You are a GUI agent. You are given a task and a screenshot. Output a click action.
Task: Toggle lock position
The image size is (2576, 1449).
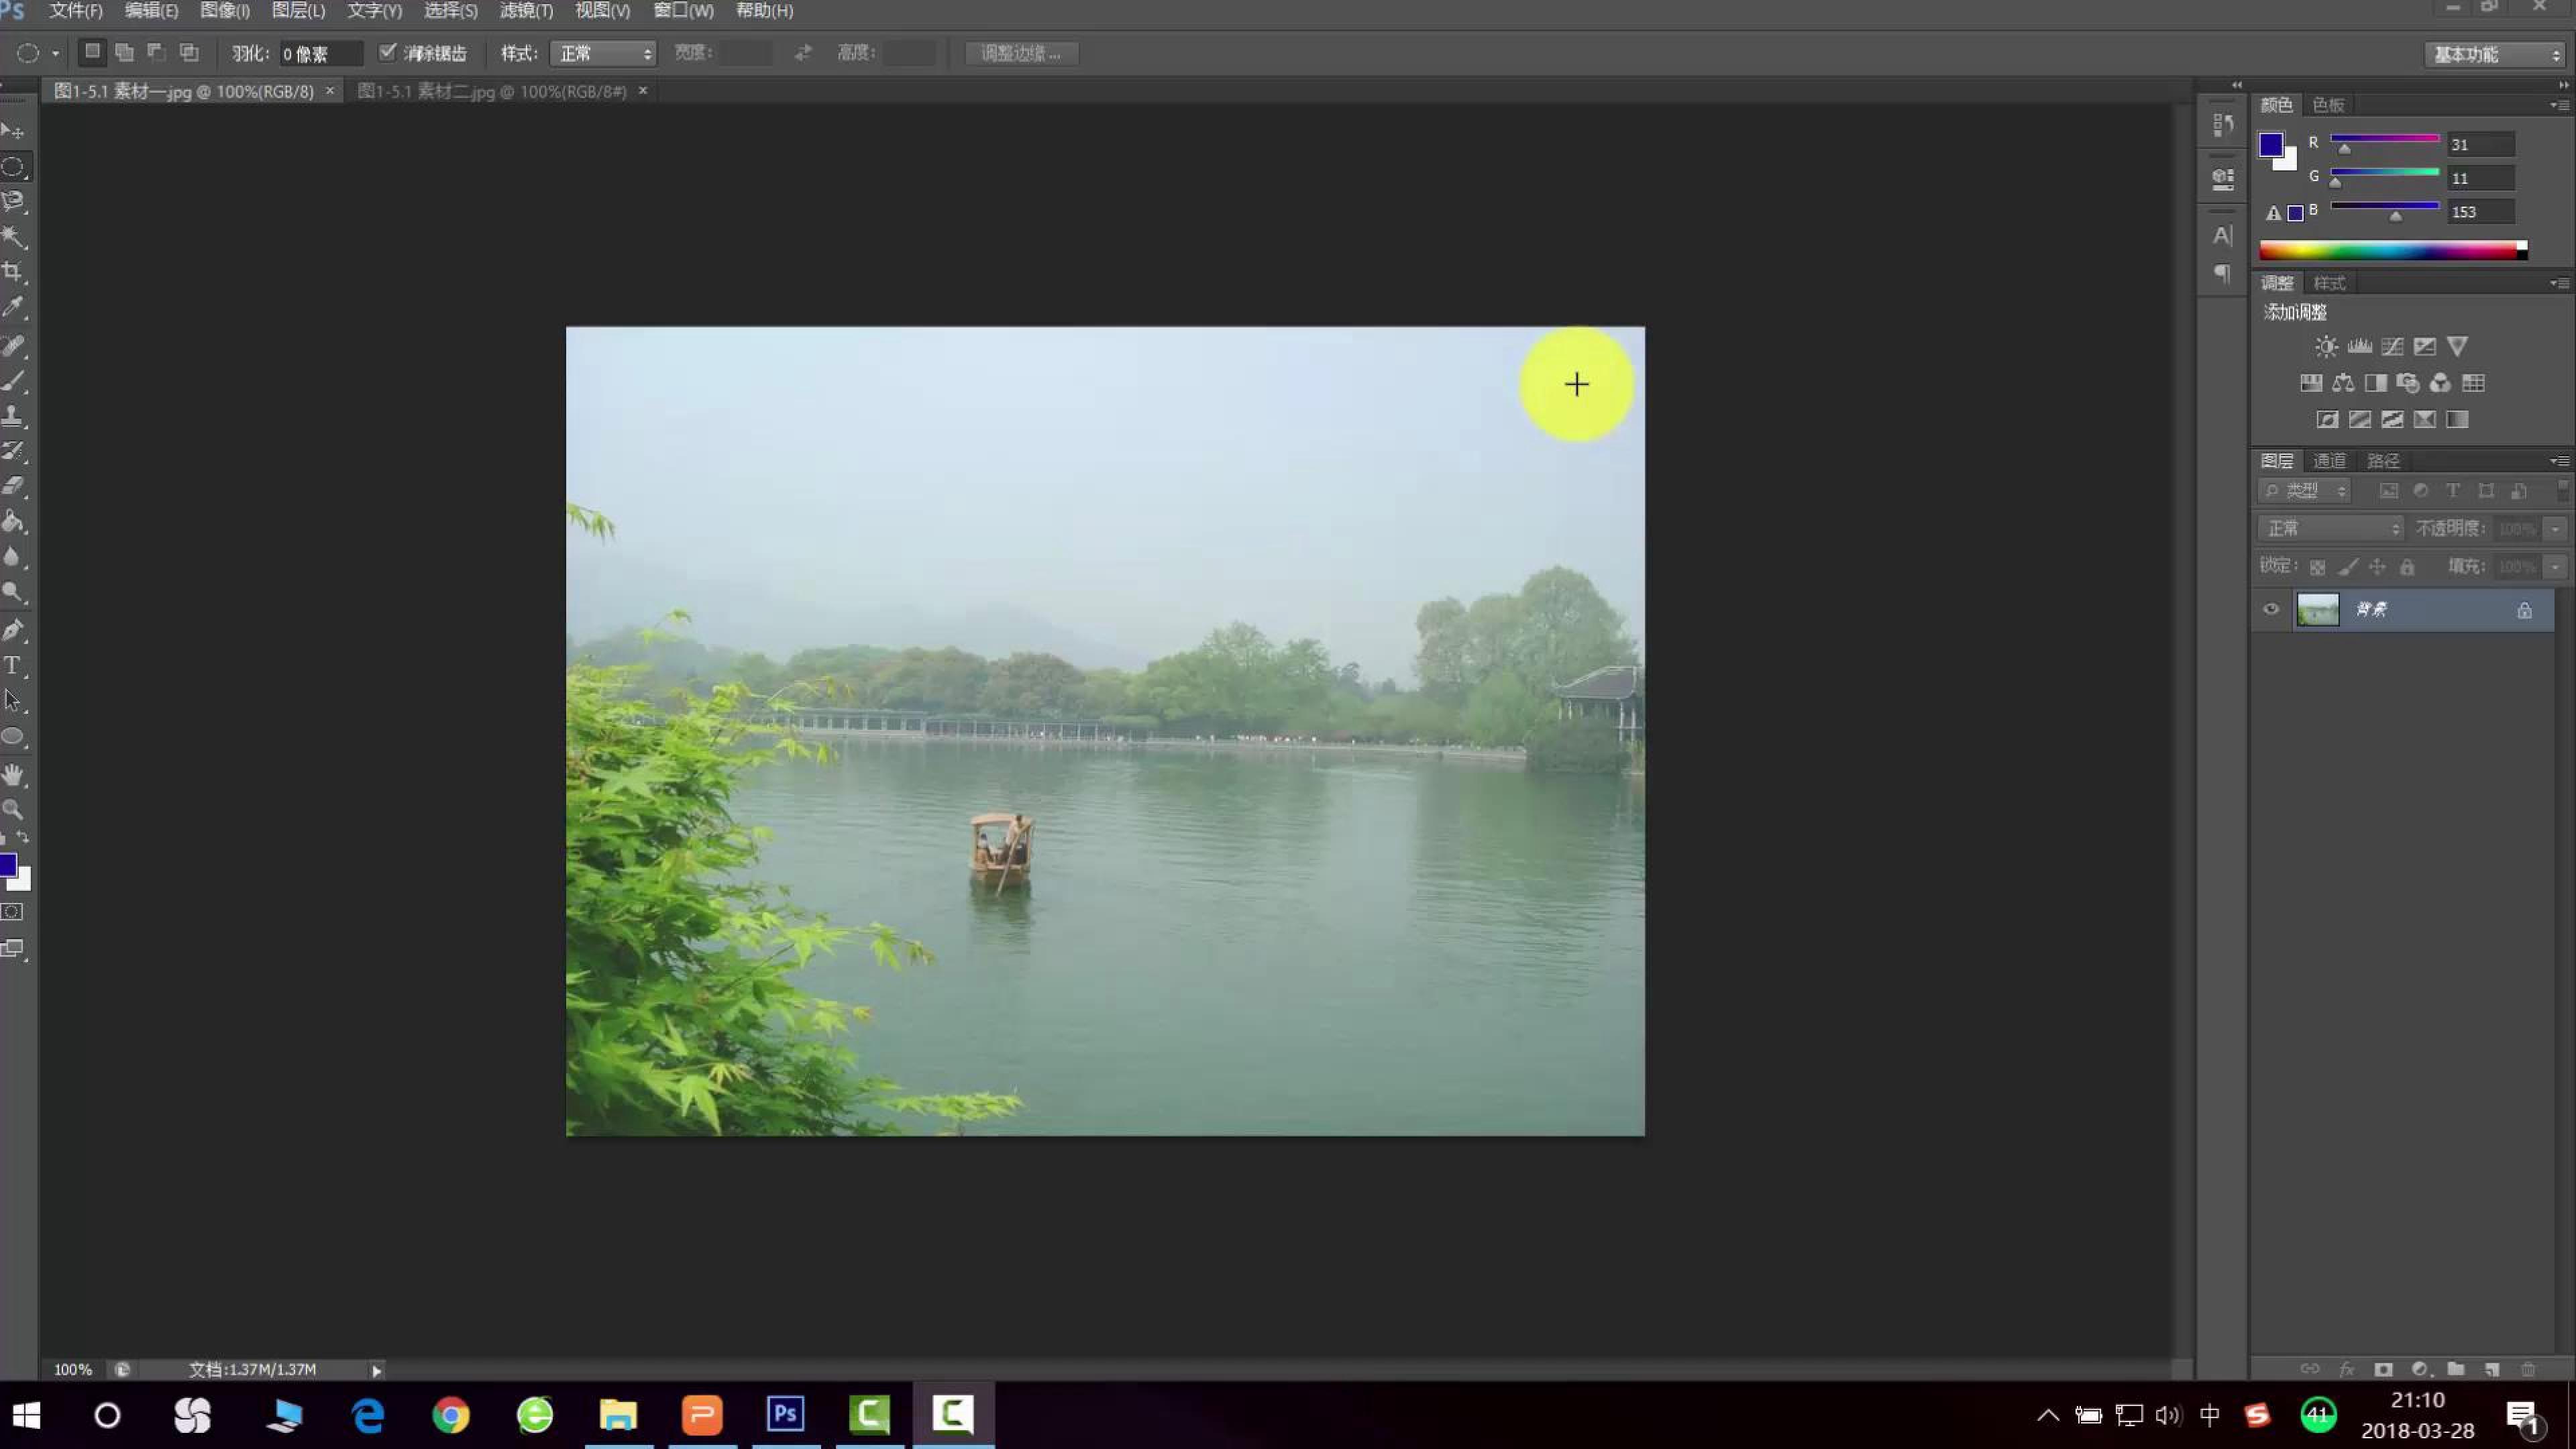(2378, 567)
